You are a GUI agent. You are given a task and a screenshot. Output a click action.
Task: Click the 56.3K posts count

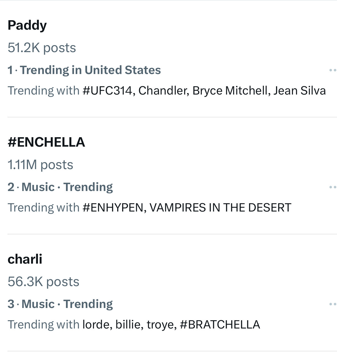pyautogui.click(x=44, y=282)
